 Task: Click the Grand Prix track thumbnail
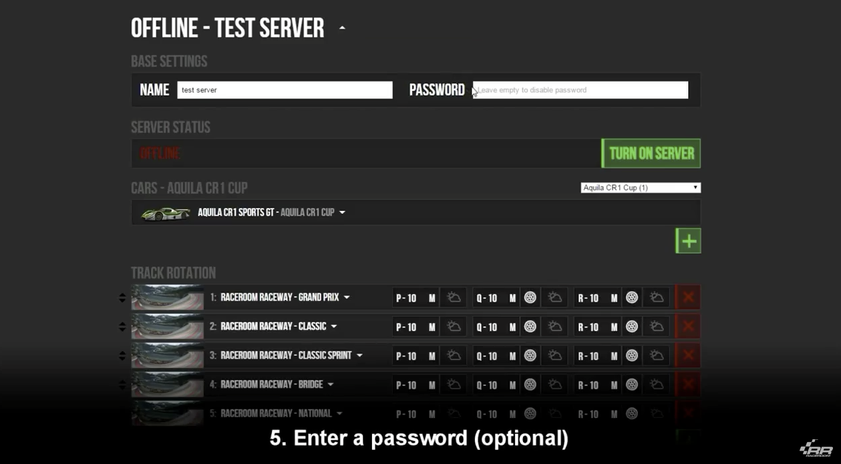pos(168,298)
